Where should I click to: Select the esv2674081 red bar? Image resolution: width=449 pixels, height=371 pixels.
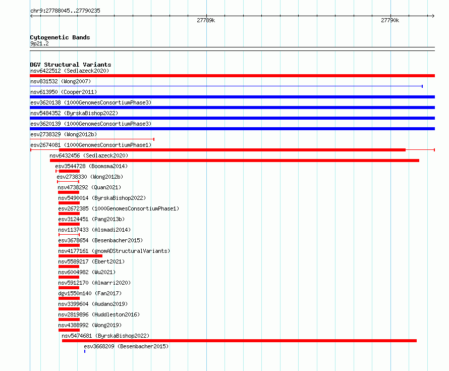tap(232, 150)
